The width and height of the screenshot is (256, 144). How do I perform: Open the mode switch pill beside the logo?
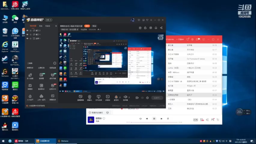click(x=49, y=20)
